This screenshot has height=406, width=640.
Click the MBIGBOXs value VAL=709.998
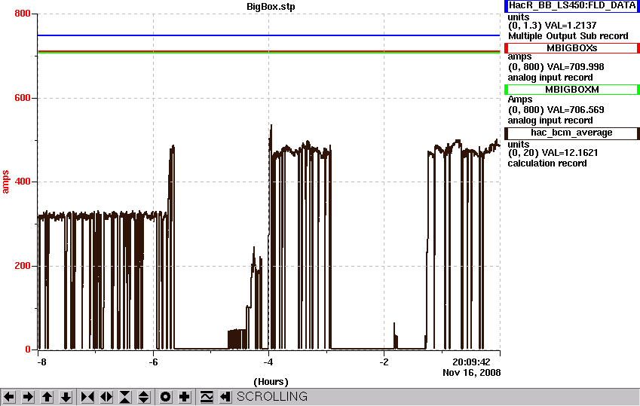coord(575,67)
